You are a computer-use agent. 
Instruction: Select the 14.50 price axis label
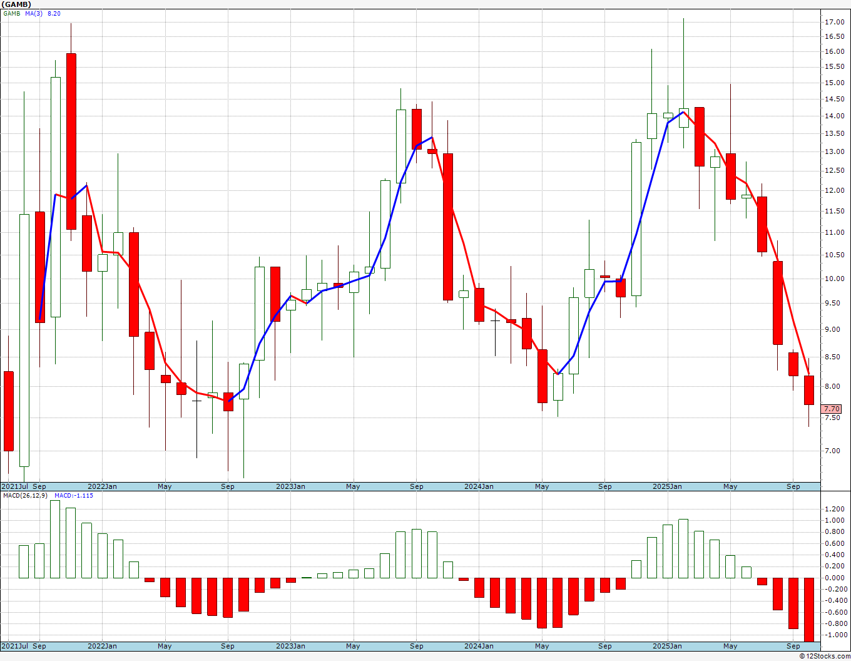tap(833, 99)
